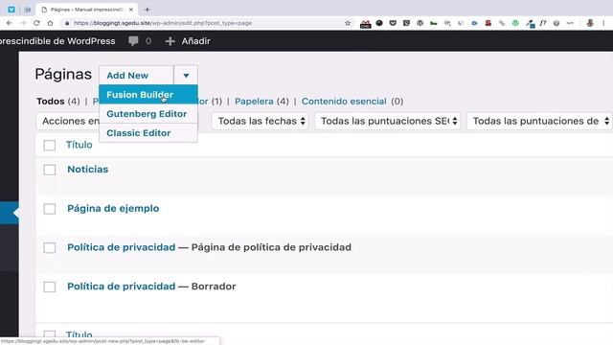Check the Política de privacidad Borrador checkbox
613x345 pixels.
[x=50, y=287]
